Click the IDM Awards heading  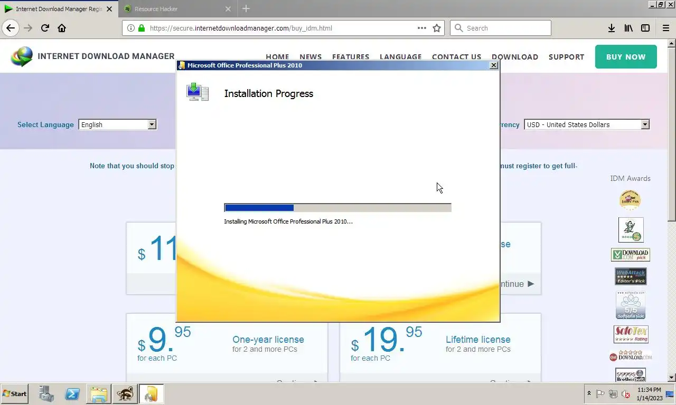point(630,178)
